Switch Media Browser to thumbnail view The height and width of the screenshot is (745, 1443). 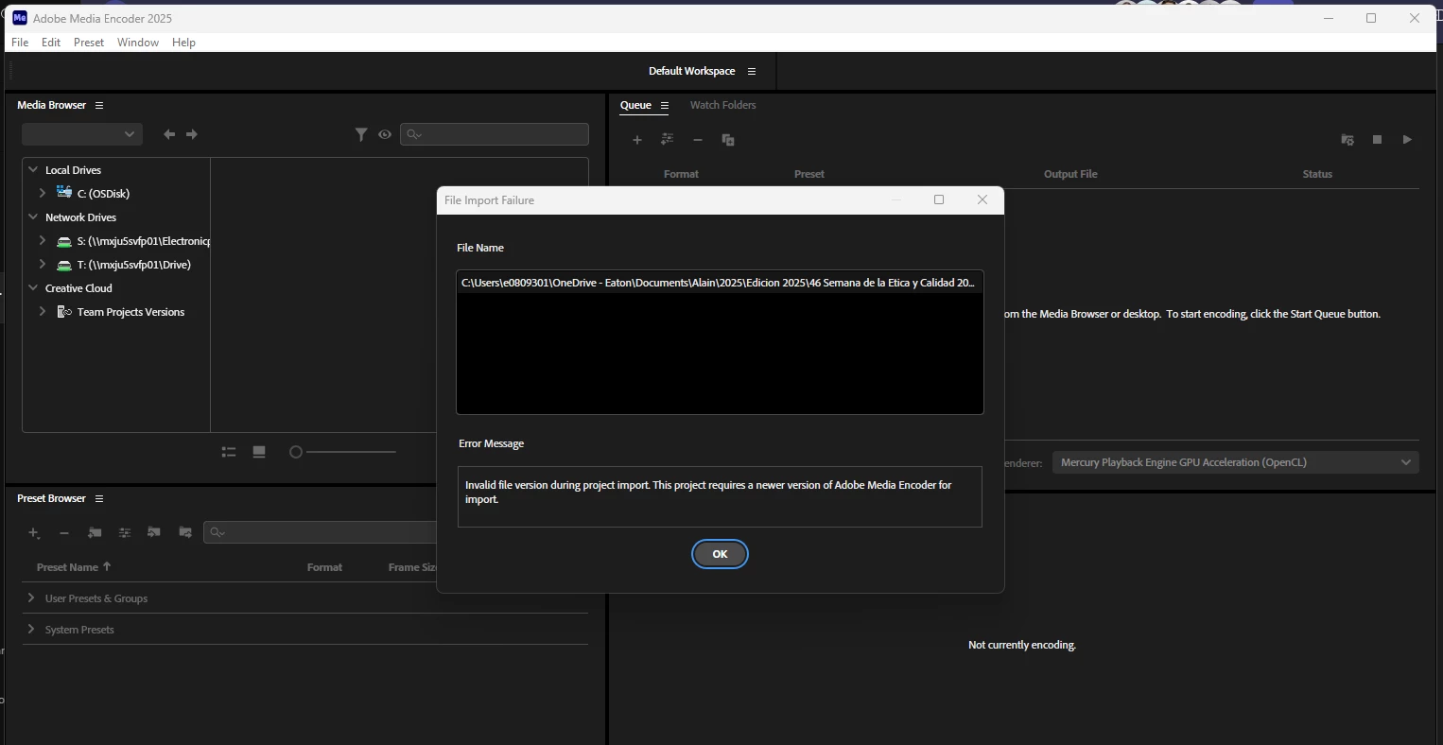tap(259, 452)
